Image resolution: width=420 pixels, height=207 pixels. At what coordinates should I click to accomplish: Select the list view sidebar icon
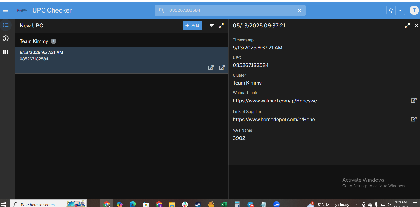(6, 25)
